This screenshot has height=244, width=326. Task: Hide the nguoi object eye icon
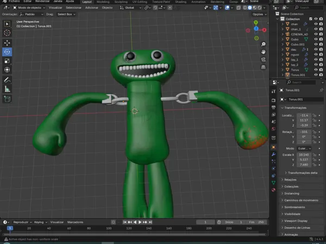(x=316, y=54)
